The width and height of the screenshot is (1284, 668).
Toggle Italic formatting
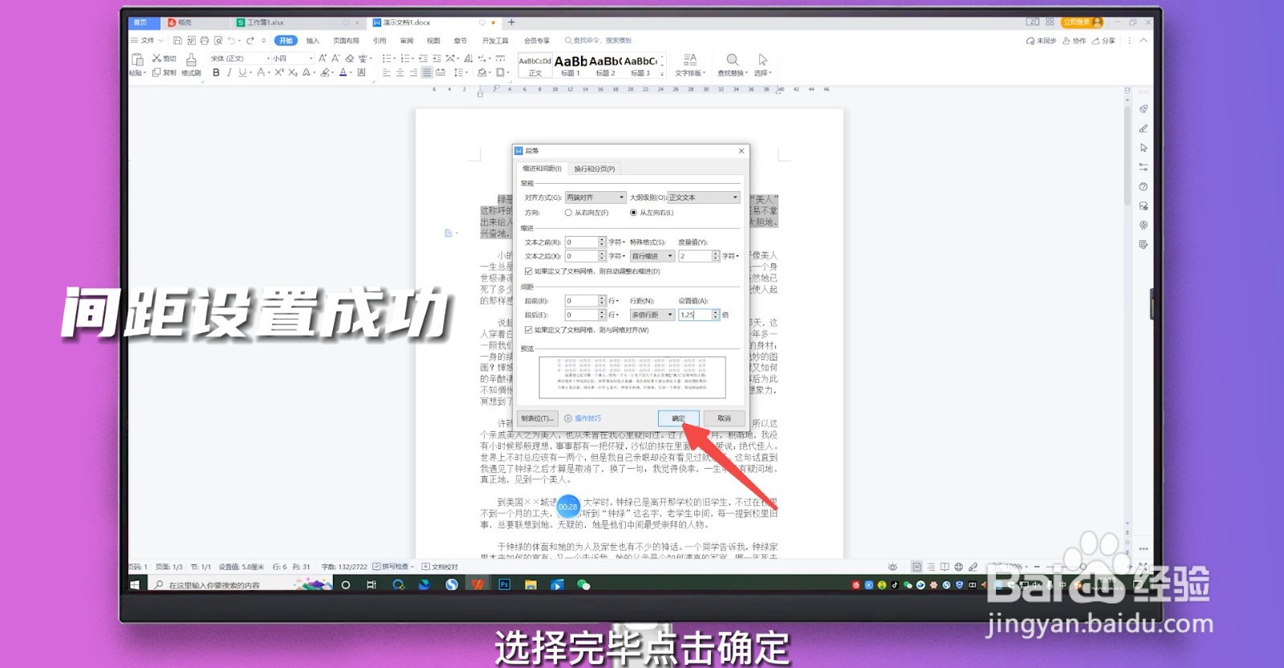229,72
